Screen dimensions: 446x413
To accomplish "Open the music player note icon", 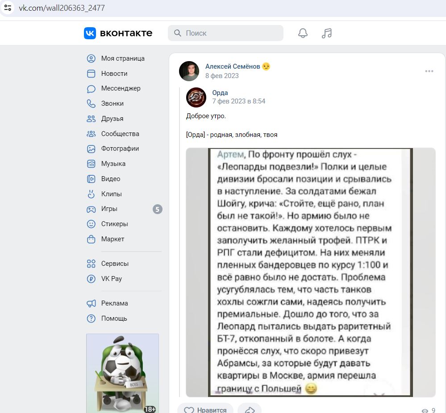I will click(327, 33).
